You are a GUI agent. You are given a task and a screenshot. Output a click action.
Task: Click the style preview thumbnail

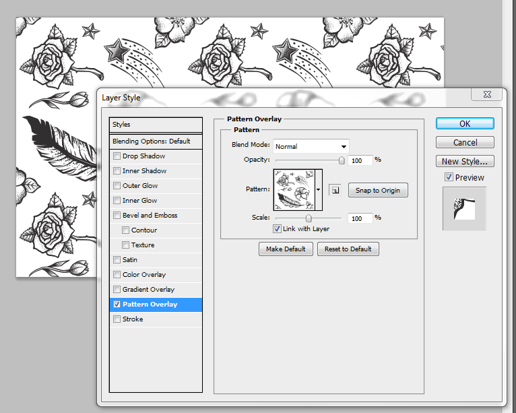pyautogui.click(x=464, y=209)
